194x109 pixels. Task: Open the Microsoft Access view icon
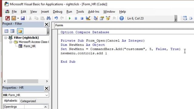pos(8,18)
